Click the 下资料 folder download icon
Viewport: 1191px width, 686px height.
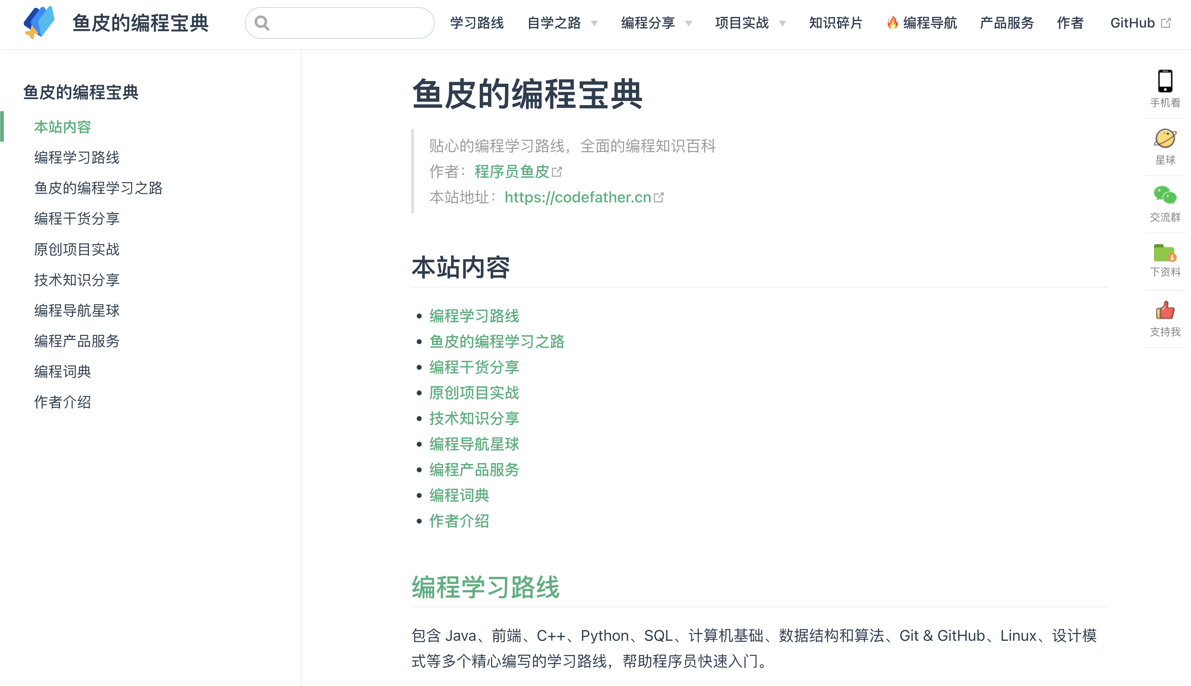[1165, 253]
